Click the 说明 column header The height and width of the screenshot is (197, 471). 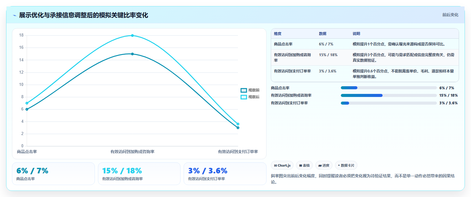point(356,34)
